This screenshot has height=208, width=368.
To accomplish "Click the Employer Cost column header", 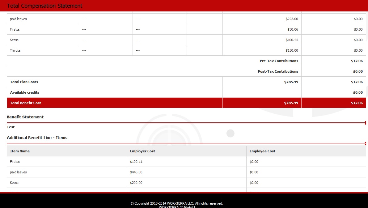I will click(x=142, y=151).
